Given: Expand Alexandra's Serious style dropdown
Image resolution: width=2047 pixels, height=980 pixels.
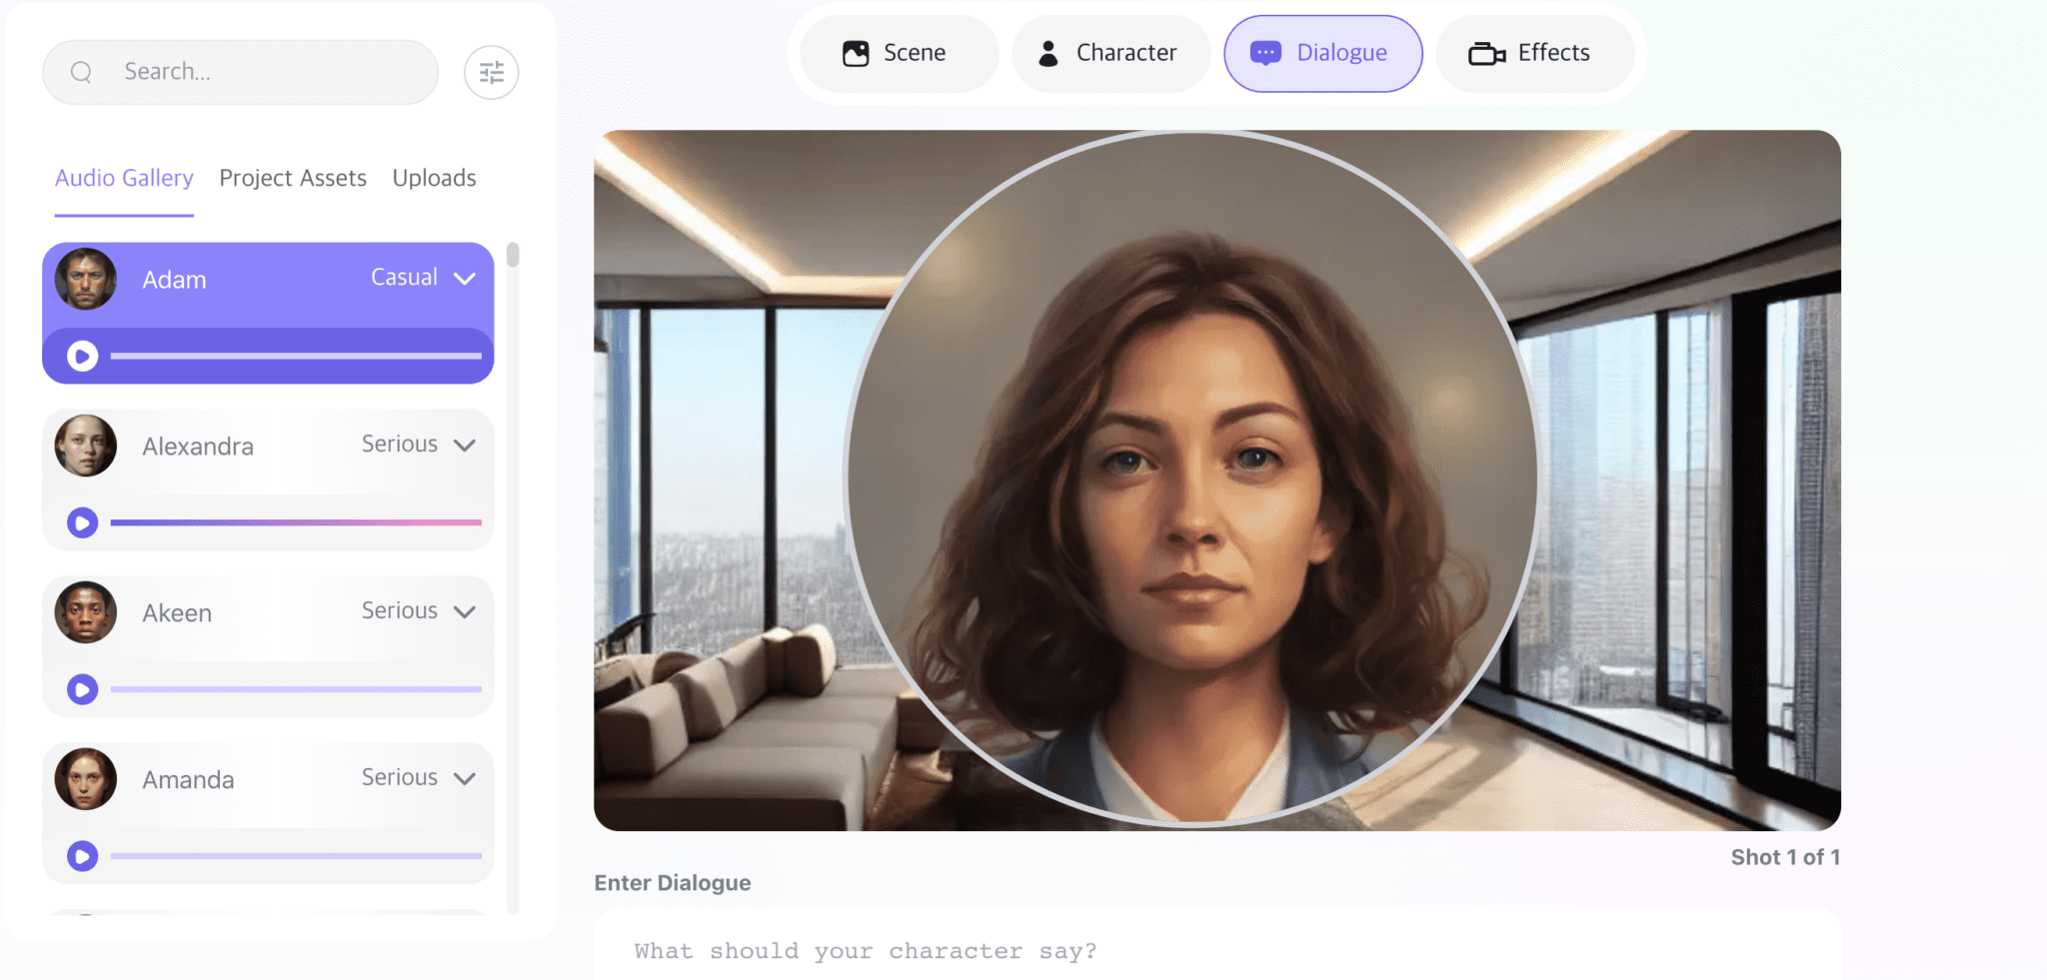Looking at the screenshot, I should click(418, 445).
